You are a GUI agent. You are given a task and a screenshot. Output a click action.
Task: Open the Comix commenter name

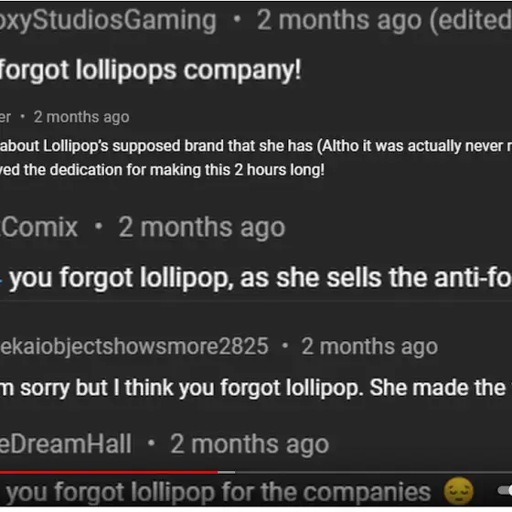click(38, 228)
